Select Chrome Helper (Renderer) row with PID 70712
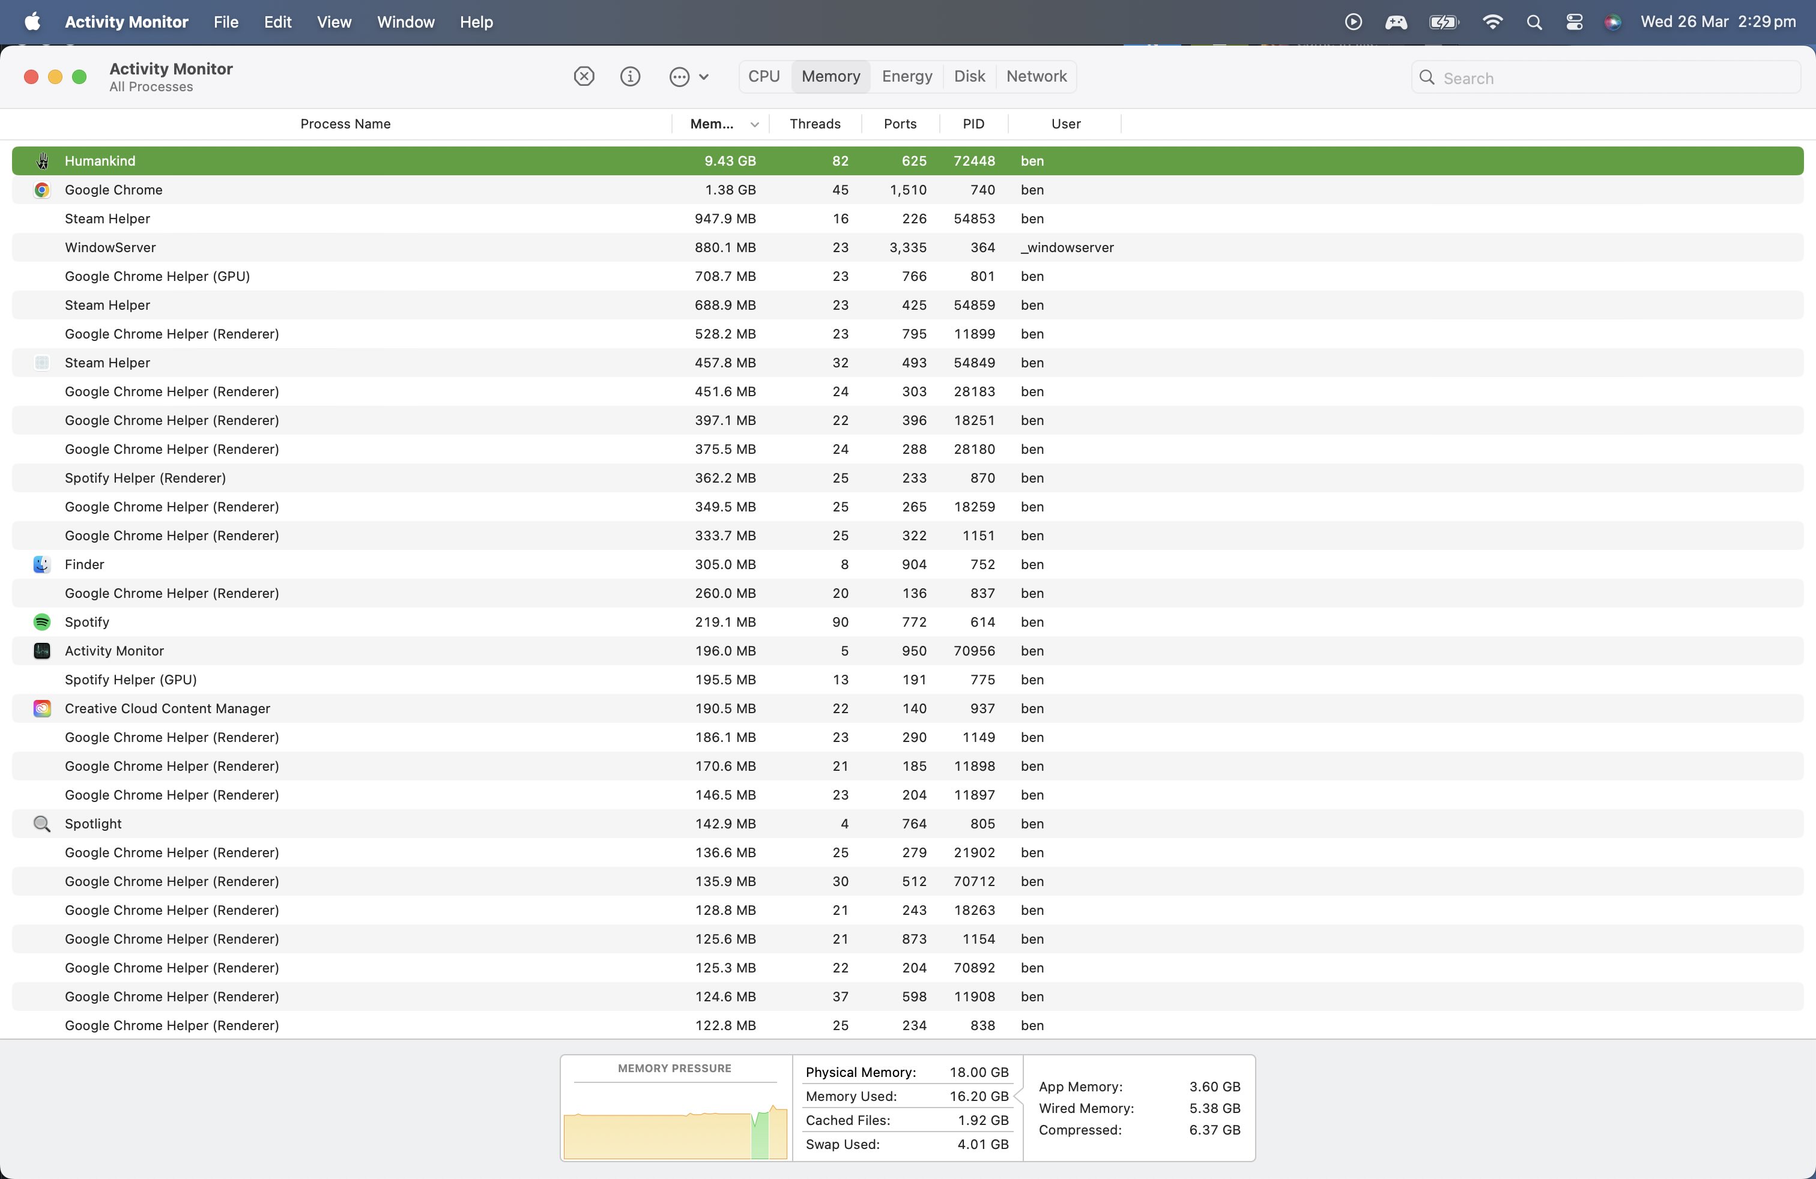Screen dimensions: 1816x1179 point(908,882)
